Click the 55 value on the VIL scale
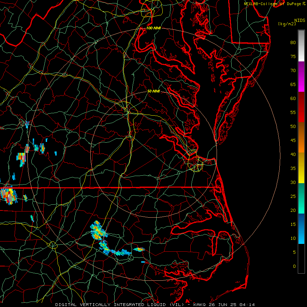 click(x=293, y=112)
